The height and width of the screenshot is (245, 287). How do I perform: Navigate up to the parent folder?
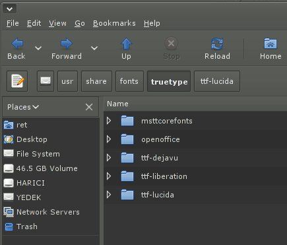pyautogui.click(x=126, y=49)
